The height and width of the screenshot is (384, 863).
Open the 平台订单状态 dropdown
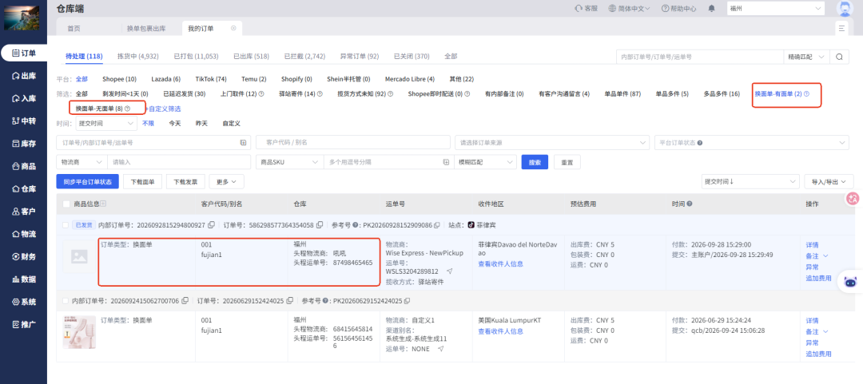click(x=751, y=142)
